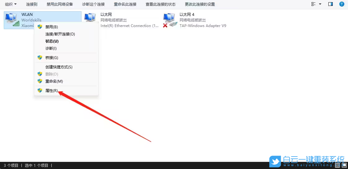This screenshot has width=348, height=169.
Task: Click 查看此连接的状态 in the toolbar
Action: (x=161, y=4)
